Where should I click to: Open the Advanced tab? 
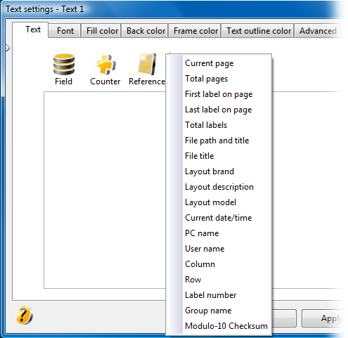pos(318,31)
